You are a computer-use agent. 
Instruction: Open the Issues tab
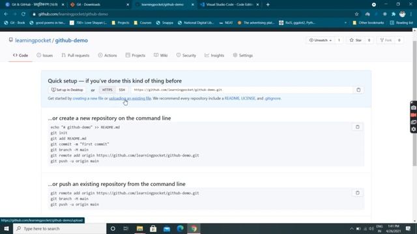click(45, 55)
